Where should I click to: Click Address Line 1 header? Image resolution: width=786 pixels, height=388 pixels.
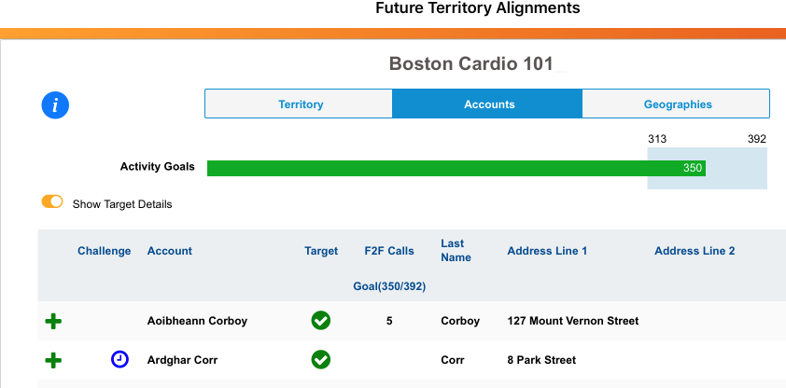coord(547,251)
